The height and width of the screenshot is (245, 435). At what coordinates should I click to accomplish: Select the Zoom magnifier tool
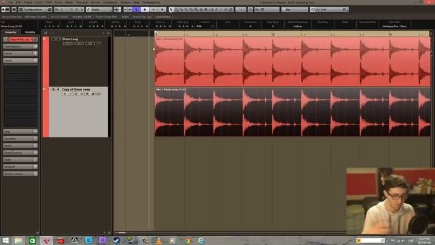(196, 10)
